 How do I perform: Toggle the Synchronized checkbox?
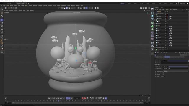click(163, 73)
